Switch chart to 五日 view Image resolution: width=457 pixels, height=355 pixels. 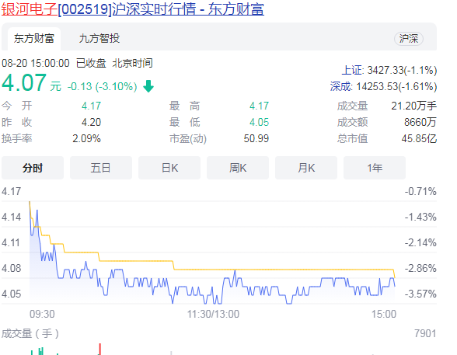pyautogui.click(x=101, y=168)
